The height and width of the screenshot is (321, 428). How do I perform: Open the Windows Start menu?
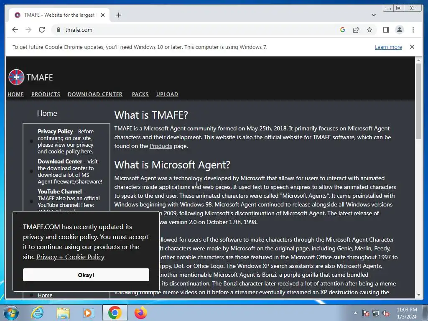click(x=11, y=313)
